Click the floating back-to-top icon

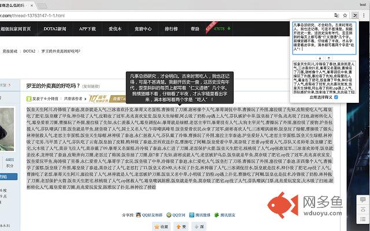coord(363,210)
